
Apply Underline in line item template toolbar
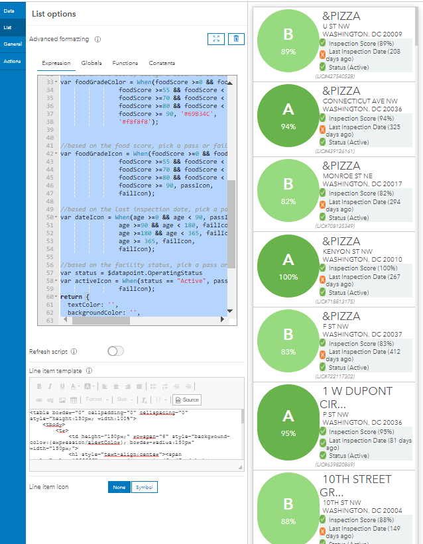pos(62,386)
